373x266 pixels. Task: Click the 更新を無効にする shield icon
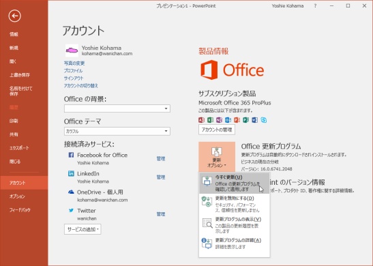[x=207, y=201]
